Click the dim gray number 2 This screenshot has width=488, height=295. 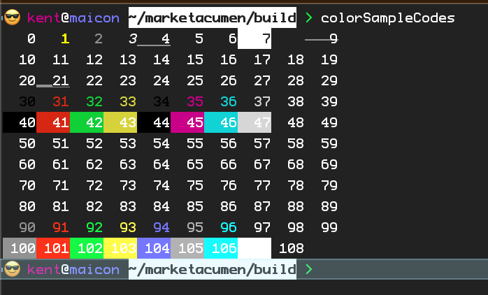(99, 39)
